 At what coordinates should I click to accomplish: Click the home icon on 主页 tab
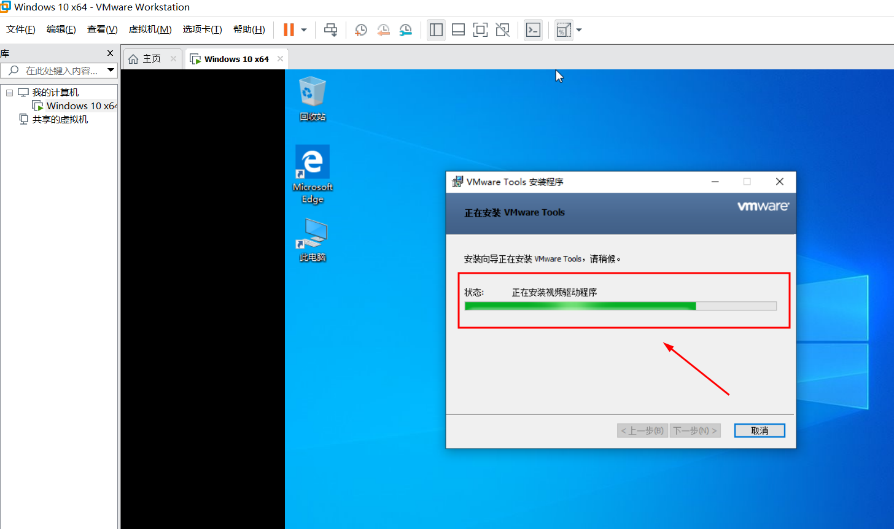(x=133, y=59)
